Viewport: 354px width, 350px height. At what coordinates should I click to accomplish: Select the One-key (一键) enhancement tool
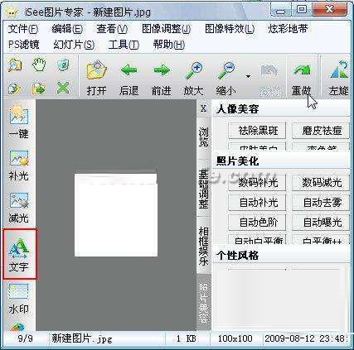click(x=18, y=121)
